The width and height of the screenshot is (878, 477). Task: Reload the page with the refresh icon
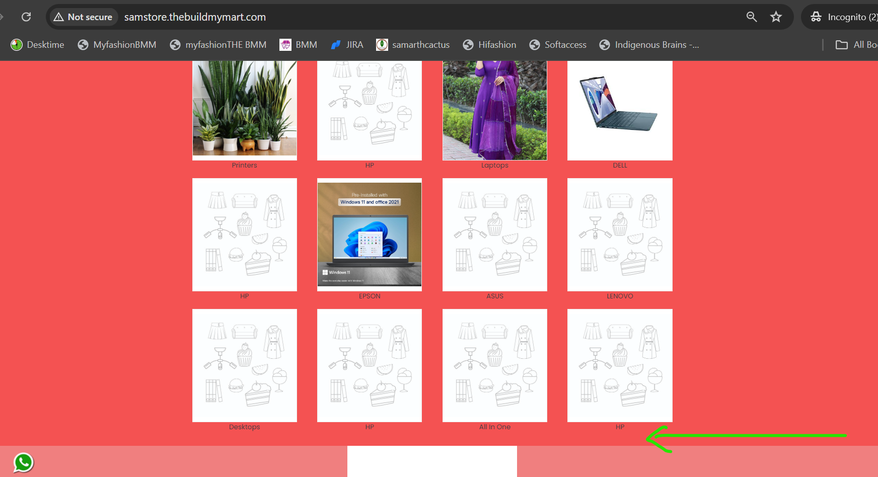point(26,17)
